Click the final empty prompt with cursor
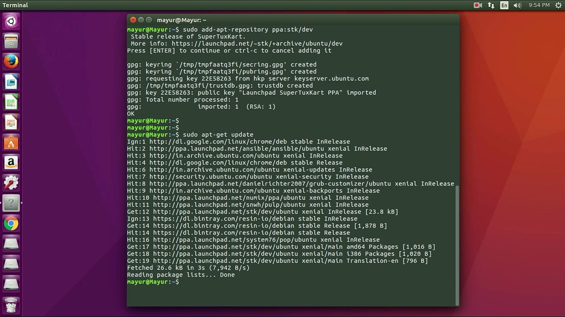The height and width of the screenshot is (317, 565). pos(153,282)
